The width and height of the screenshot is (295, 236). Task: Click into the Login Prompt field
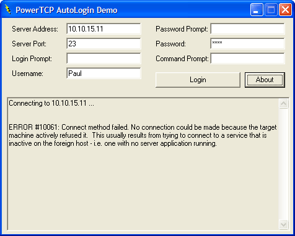pos(103,59)
